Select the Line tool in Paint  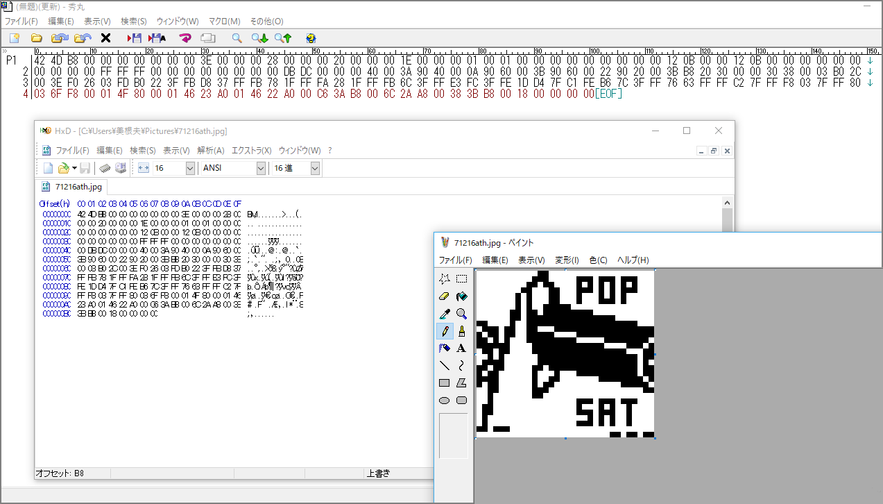pos(445,365)
